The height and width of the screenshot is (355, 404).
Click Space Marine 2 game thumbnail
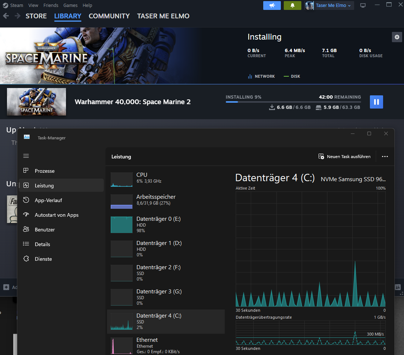pos(36,102)
